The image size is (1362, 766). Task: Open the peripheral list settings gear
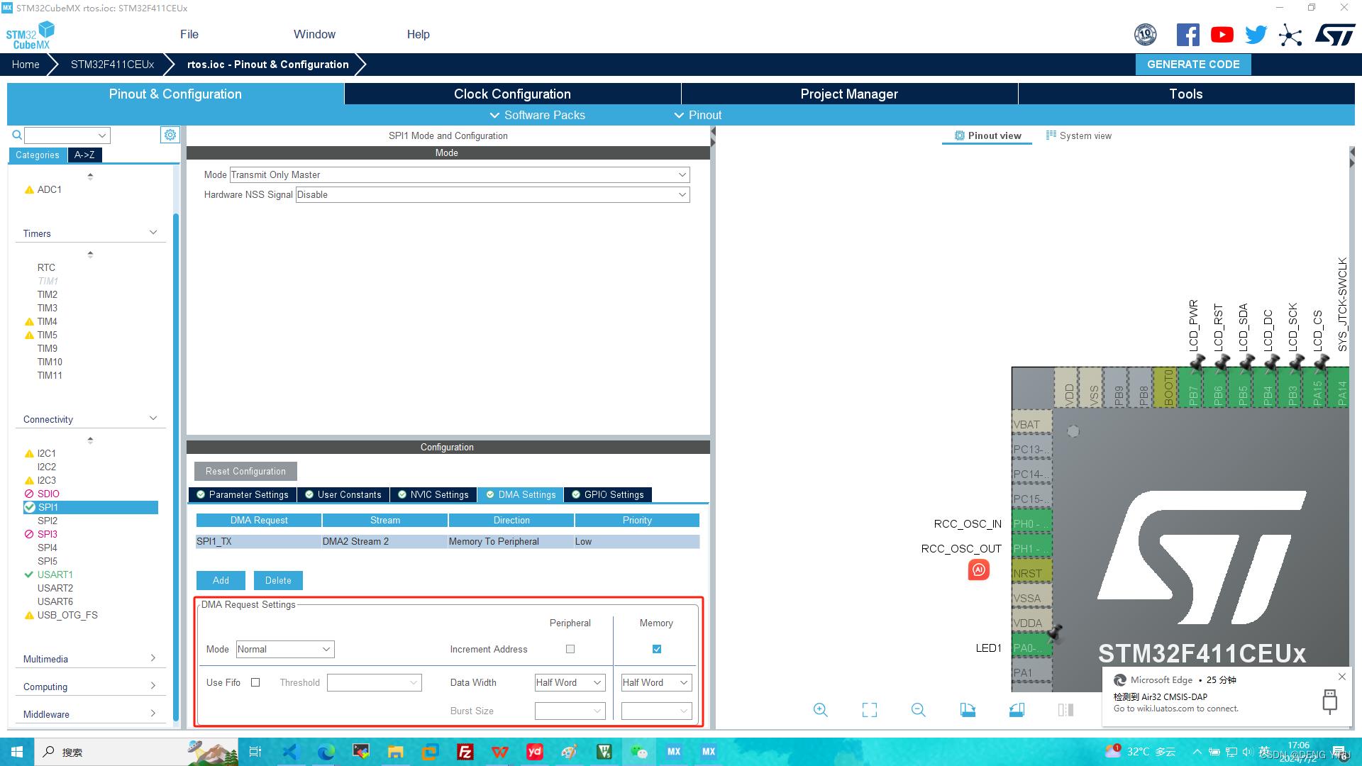tap(170, 135)
